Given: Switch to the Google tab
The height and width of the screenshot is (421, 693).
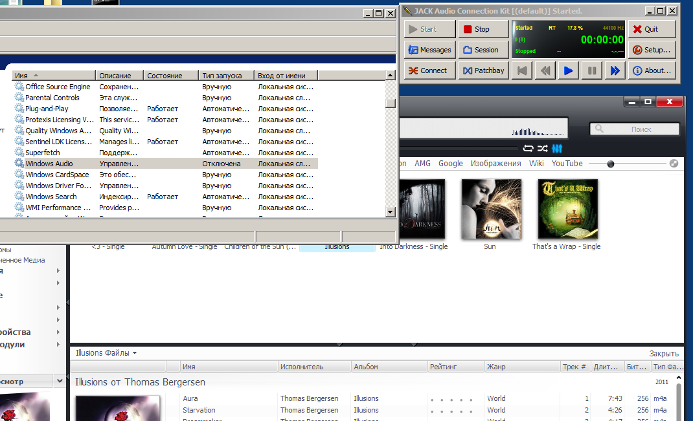Looking at the screenshot, I should [x=450, y=163].
